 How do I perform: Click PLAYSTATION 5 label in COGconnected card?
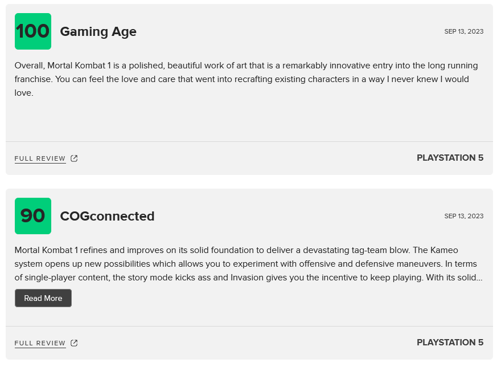(x=450, y=343)
